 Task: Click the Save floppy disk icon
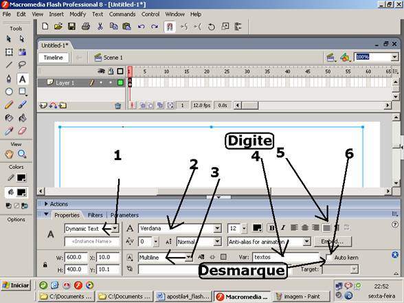[72, 27]
